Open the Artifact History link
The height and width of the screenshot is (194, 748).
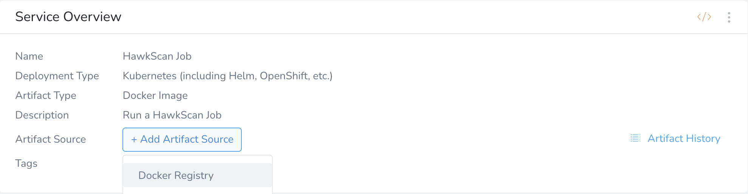tap(684, 139)
